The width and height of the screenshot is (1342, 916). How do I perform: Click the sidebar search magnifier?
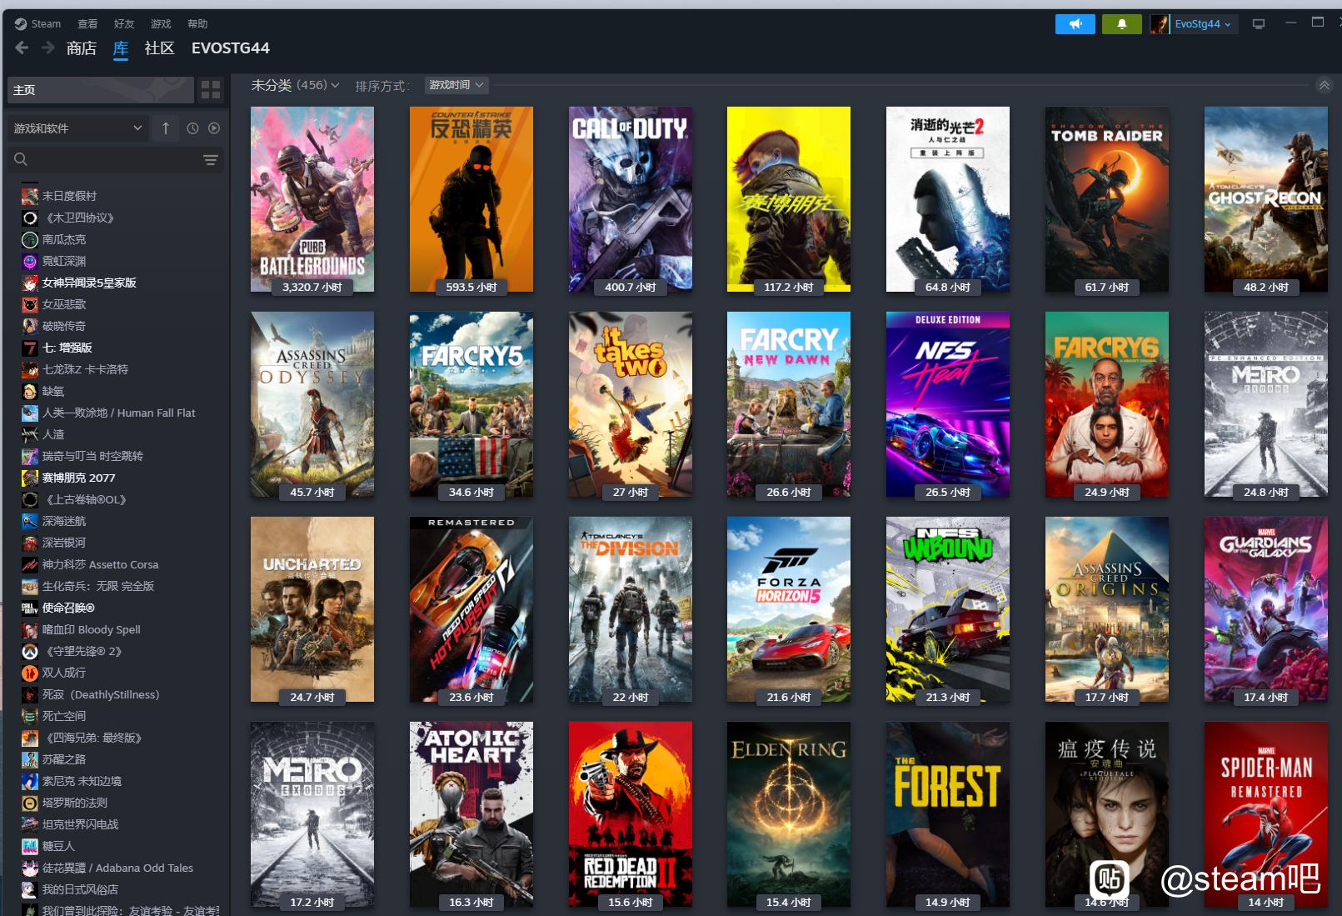pyautogui.click(x=22, y=159)
